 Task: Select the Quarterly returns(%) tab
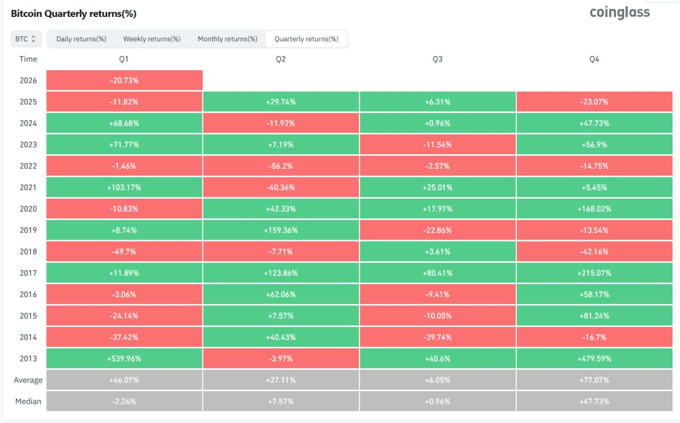click(x=306, y=39)
